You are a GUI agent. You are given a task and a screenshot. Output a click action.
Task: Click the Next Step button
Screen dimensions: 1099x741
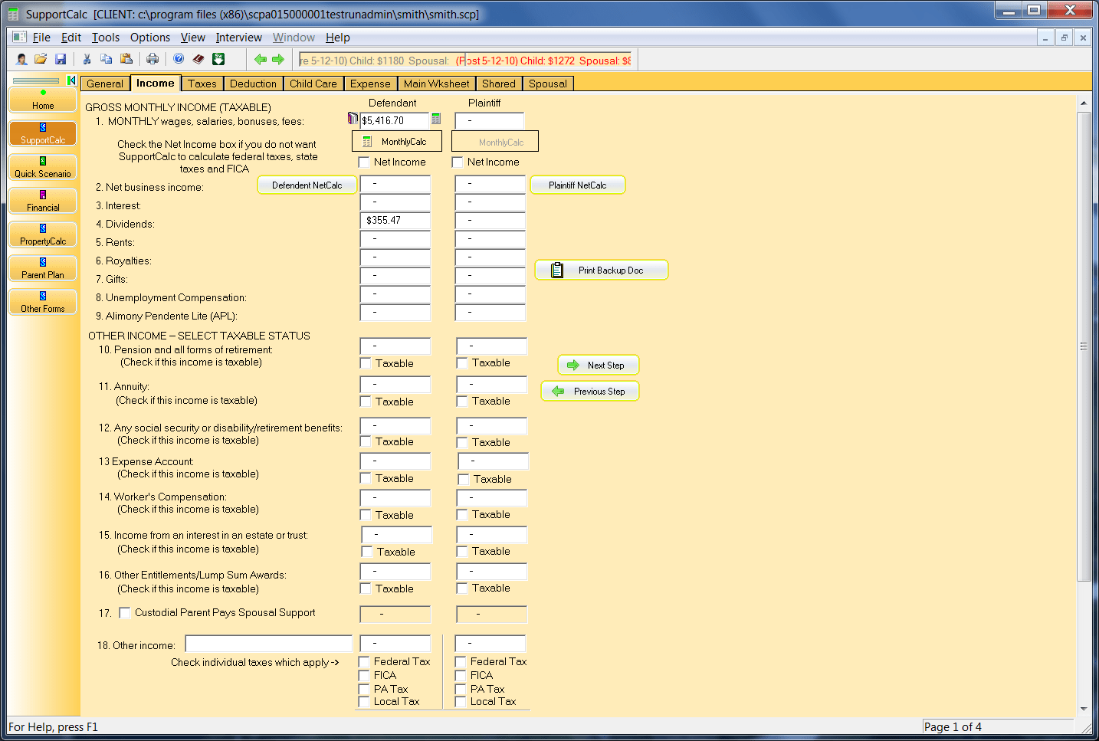pos(599,365)
